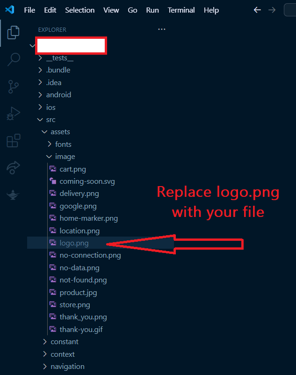Click the forward navigation arrow
This screenshot has height=375, width=296.
pos(272,10)
